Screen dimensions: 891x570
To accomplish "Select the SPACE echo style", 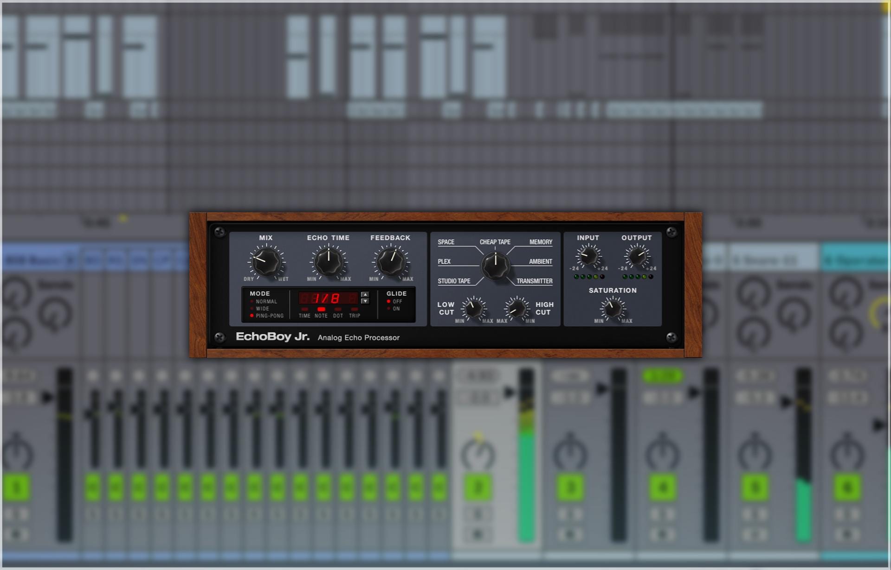I will tap(446, 242).
